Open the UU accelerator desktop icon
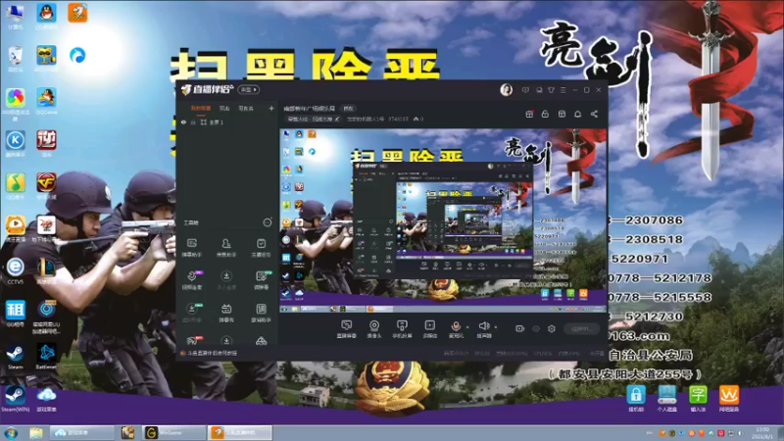 pyautogui.click(x=46, y=316)
